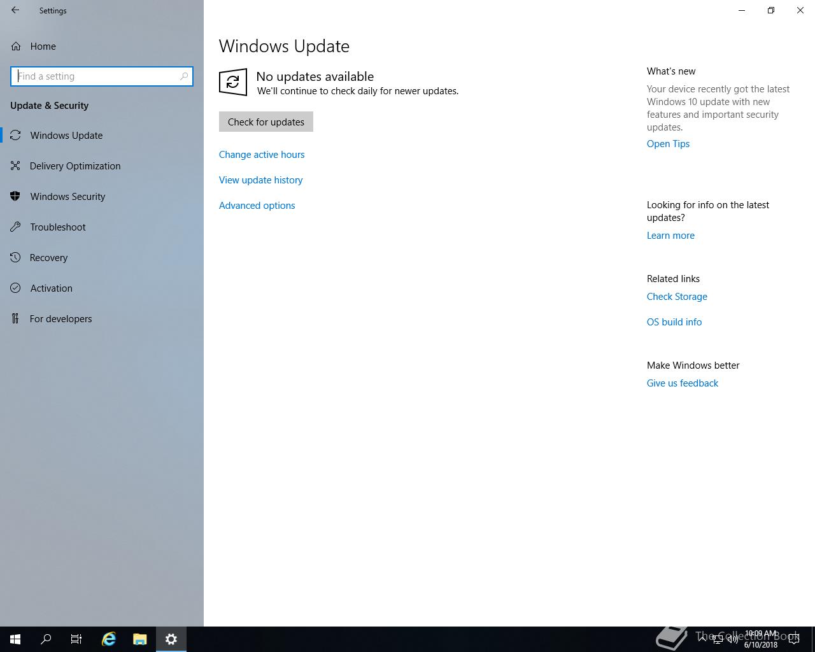
Task: Open the For developers settings label
Action: 60,318
